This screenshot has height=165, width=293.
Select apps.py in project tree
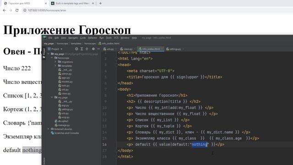(x=64, y=77)
